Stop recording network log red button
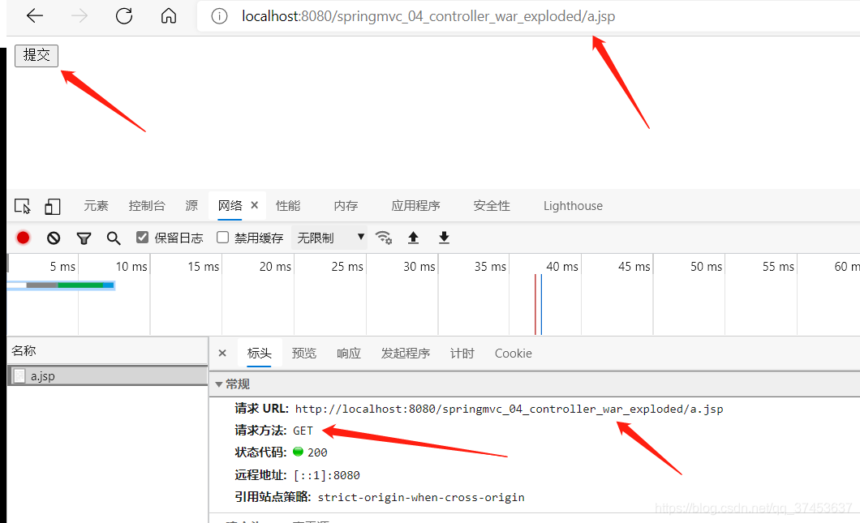The image size is (860, 523). click(x=23, y=238)
